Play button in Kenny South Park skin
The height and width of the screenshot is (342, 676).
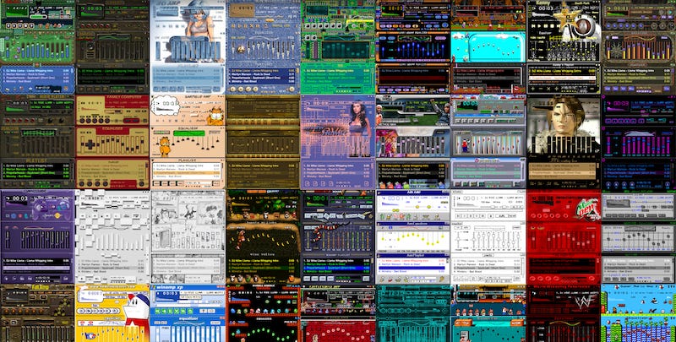[540, 26]
